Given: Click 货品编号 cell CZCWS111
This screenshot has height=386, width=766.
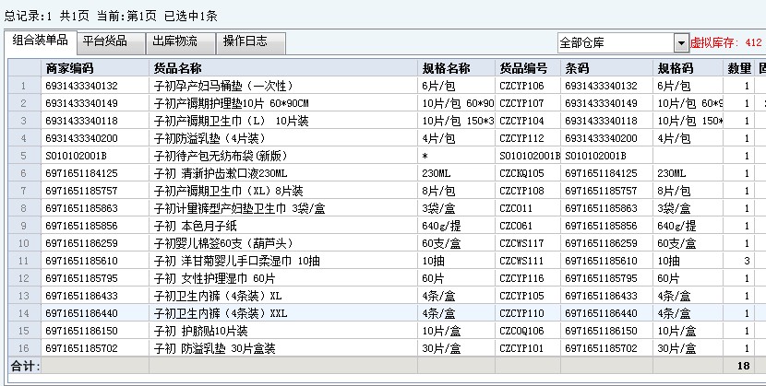Looking at the screenshot, I should (528, 261).
